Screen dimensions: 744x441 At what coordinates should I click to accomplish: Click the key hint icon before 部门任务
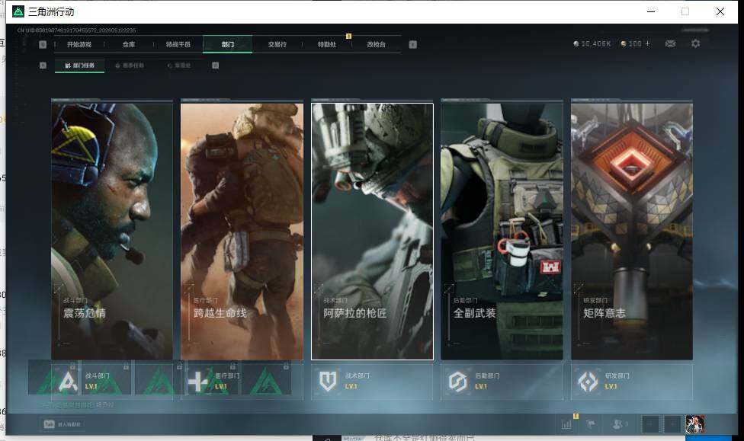pos(43,66)
